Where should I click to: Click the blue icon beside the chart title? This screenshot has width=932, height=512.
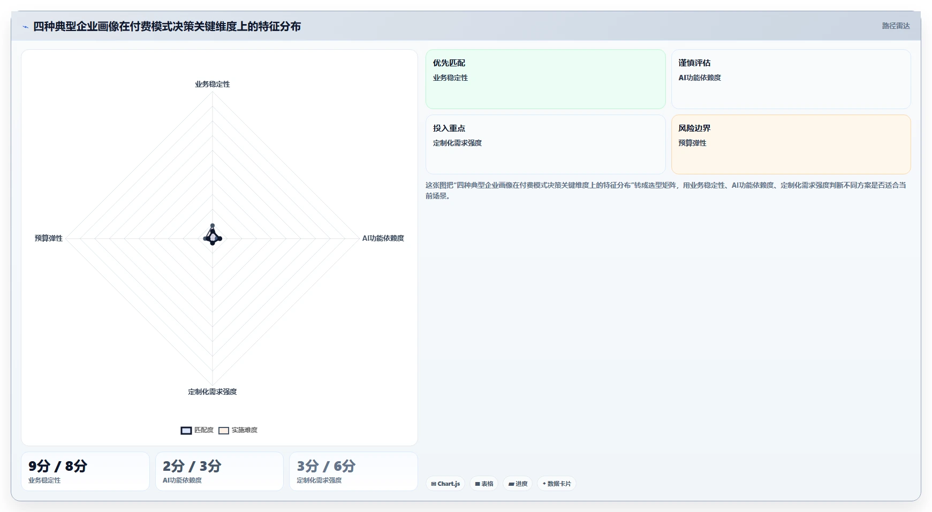tap(25, 27)
